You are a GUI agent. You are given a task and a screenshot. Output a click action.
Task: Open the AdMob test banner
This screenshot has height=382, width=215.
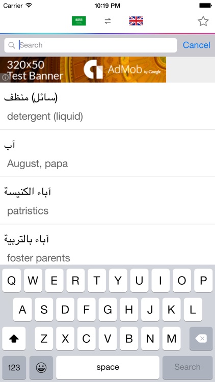[83, 70]
